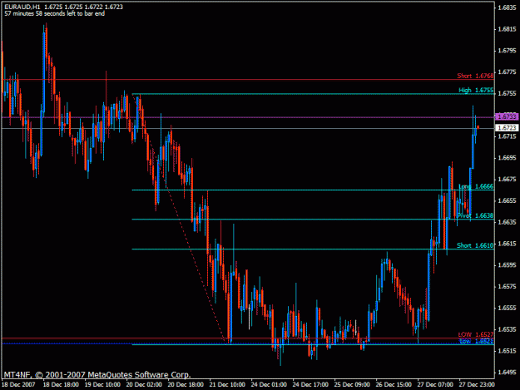This screenshot has width=520, height=390.
Task: Click the 1.6595 price scale value
Action: (x=508, y=265)
